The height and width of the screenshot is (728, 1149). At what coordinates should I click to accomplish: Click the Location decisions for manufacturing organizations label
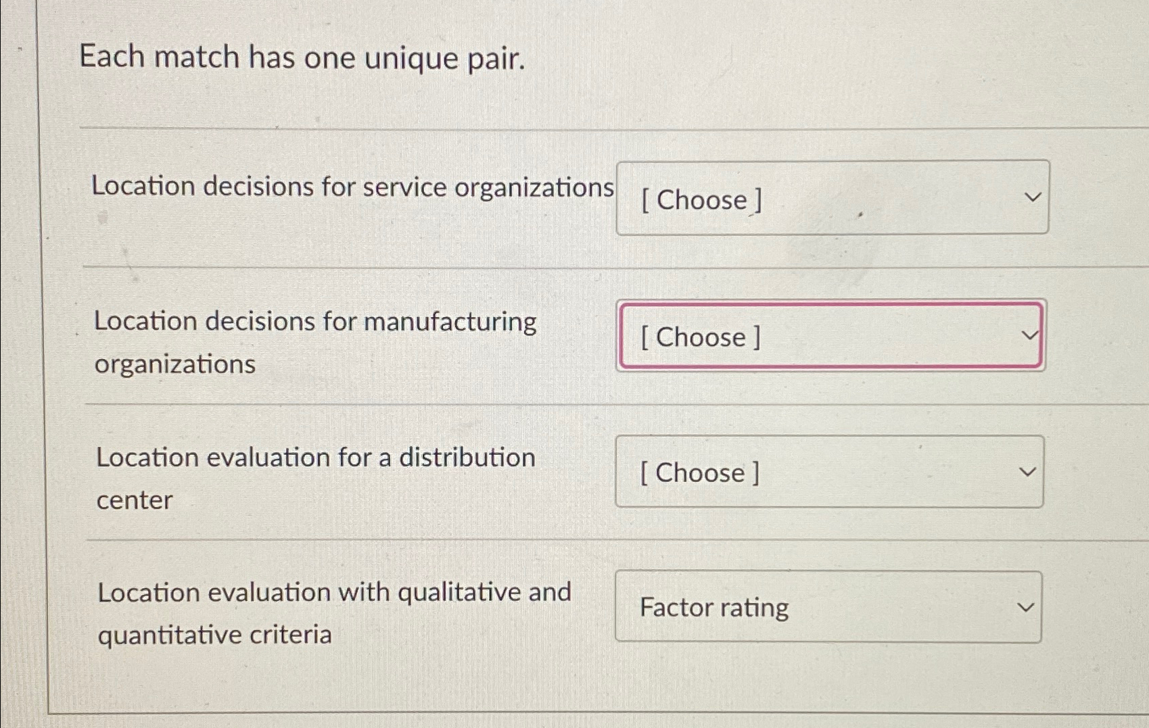pos(315,342)
